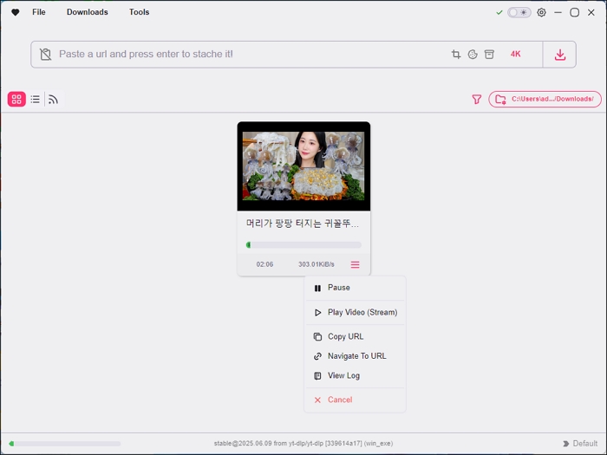Close the application window

591,12
